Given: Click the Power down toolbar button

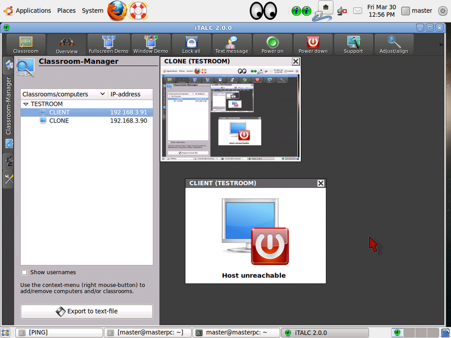Looking at the screenshot, I should (313, 45).
